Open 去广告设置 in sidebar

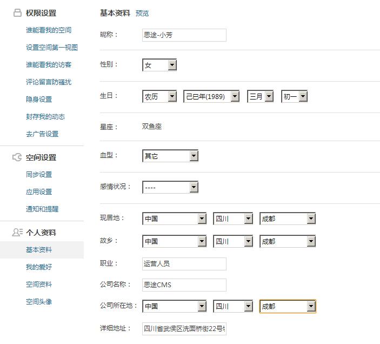coord(42,134)
